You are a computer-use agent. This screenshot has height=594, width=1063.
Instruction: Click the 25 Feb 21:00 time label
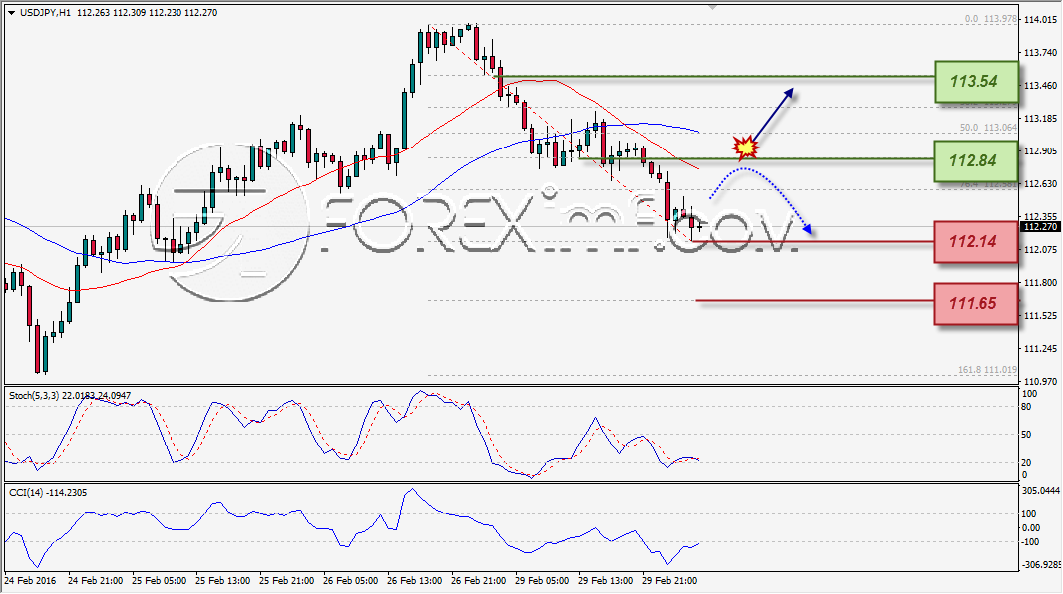coord(287,580)
